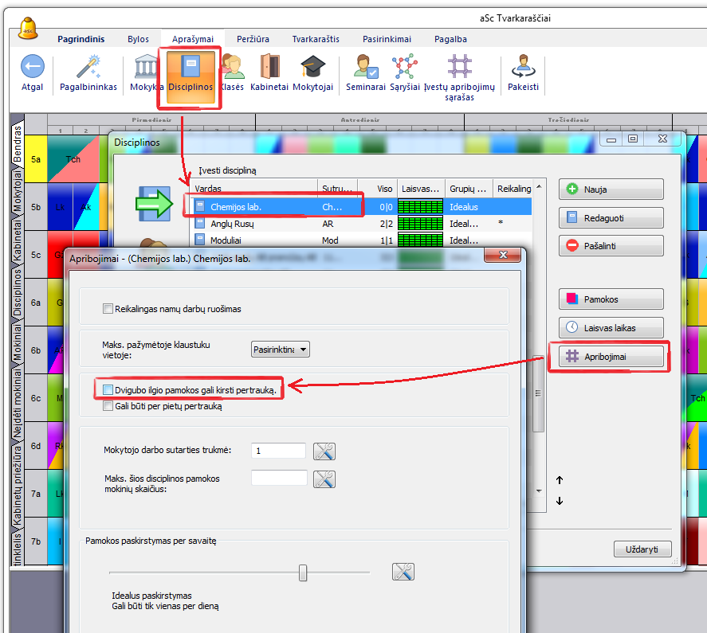707x633 pixels.
Task: Open the Kabinetai classrooms icon
Action: (269, 67)
